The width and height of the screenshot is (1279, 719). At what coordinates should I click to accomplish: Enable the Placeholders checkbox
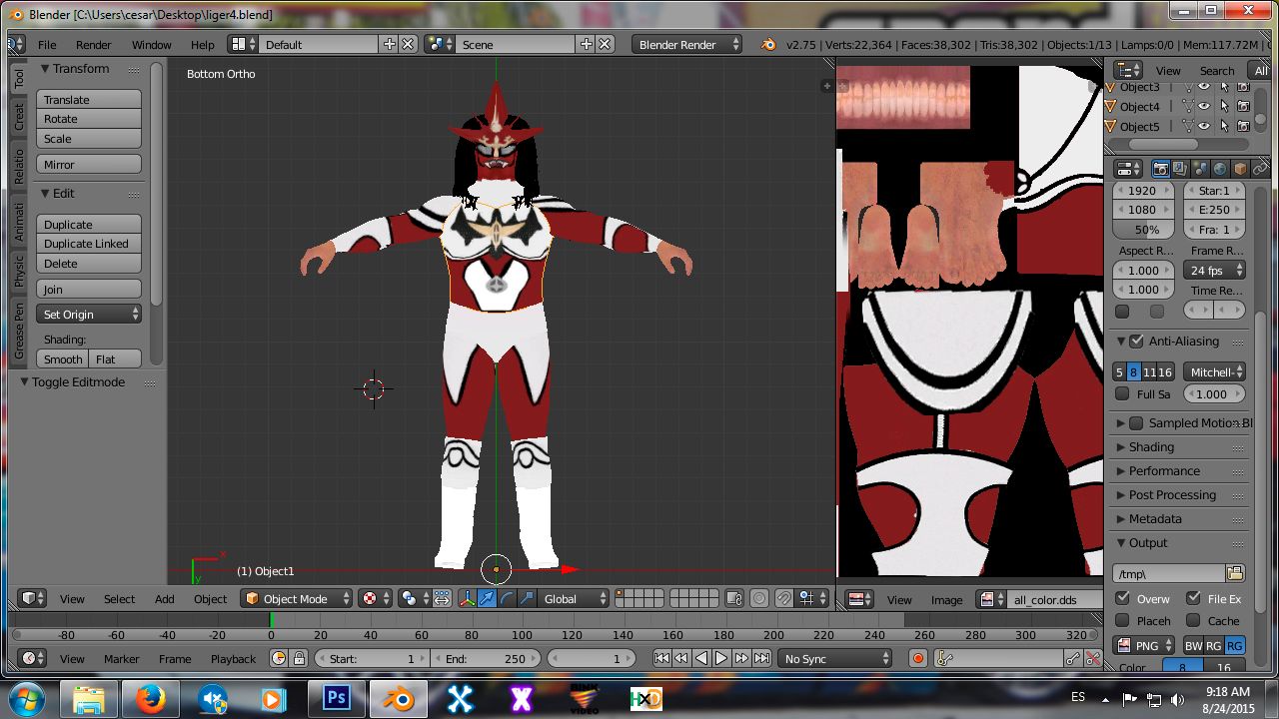pos(1123,620)
